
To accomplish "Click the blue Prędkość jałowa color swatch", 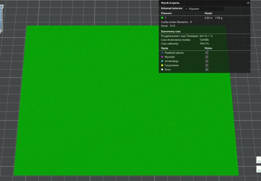I will click(162, 53).
